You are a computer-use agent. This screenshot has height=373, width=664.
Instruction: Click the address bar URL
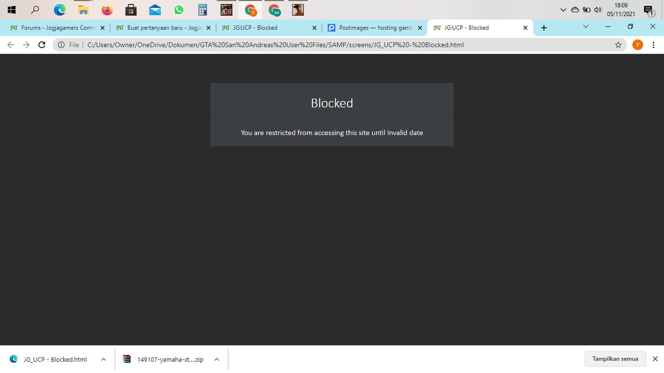[275, 45]
